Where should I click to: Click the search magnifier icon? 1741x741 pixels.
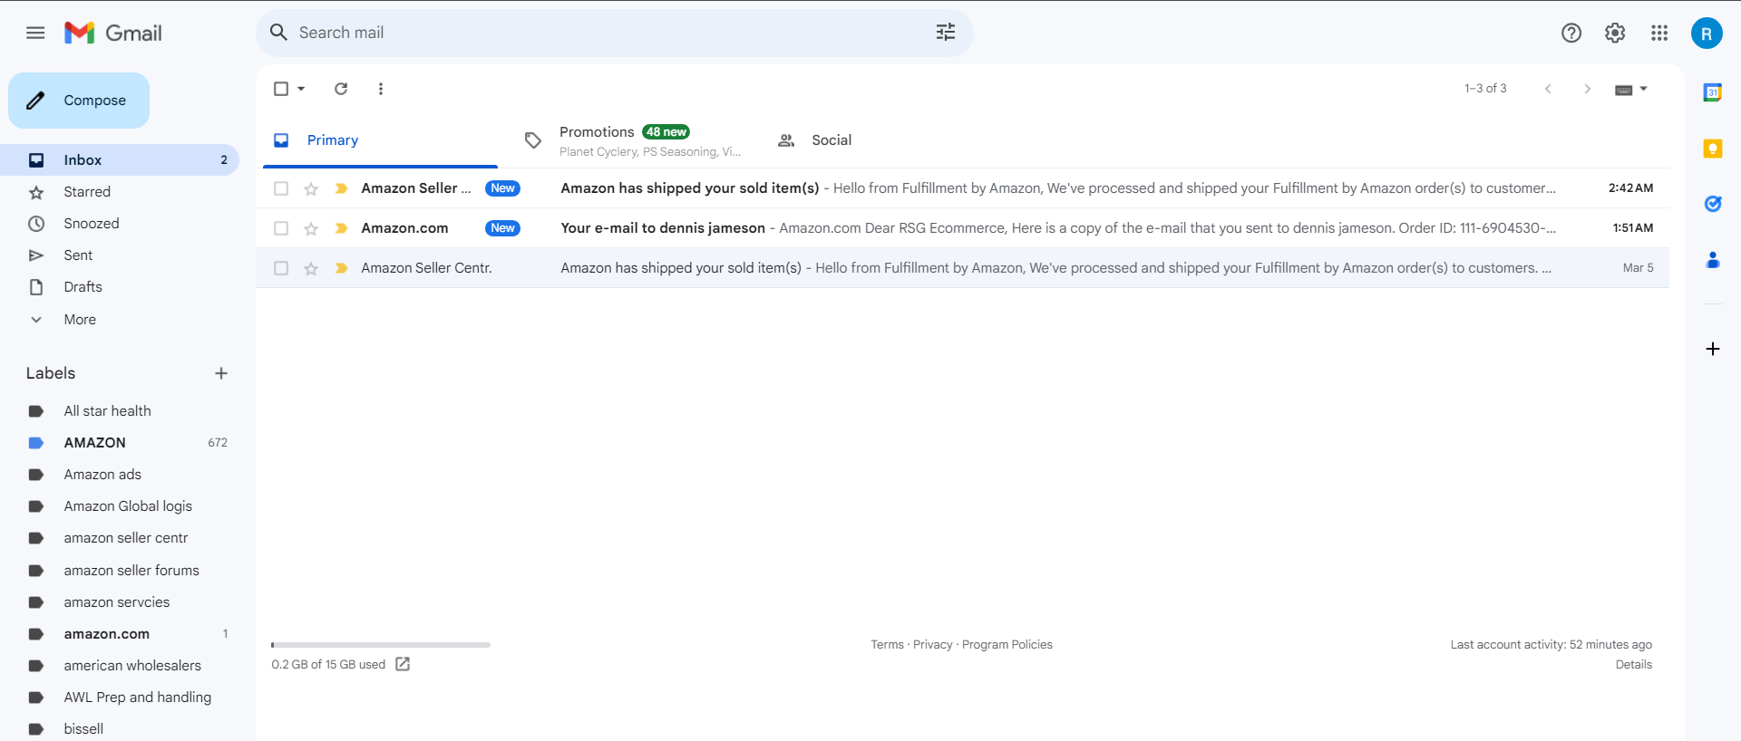278,33
